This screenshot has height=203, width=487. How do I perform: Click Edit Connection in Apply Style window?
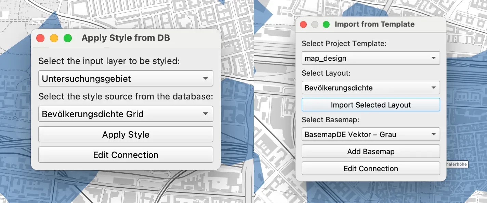click(x=126, y=155)
